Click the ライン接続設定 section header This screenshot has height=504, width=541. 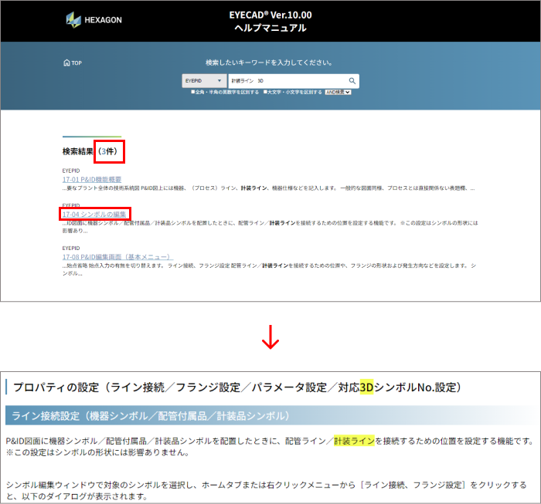coord(270,416)
